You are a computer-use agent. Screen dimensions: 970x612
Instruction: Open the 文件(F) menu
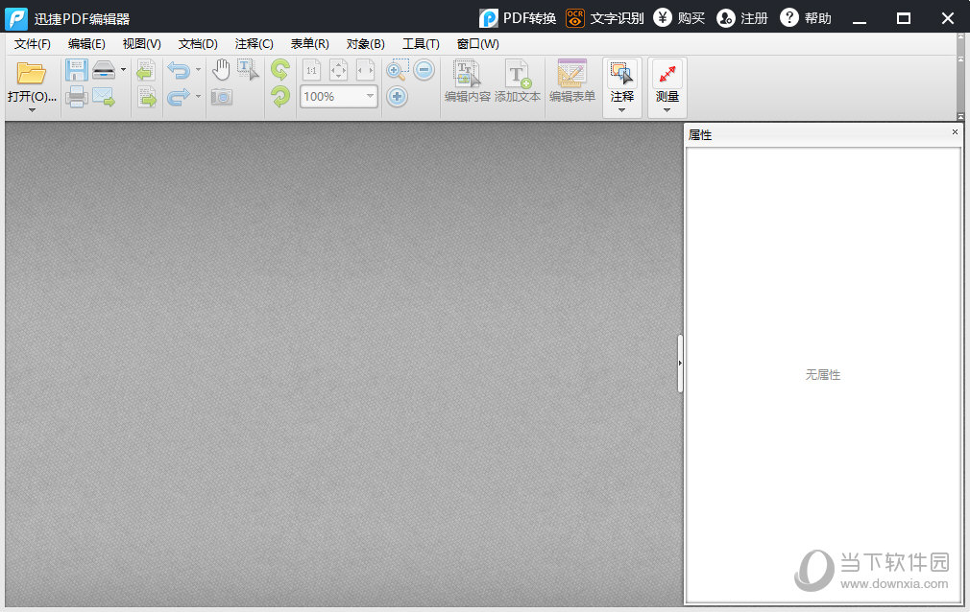pos(32,44)
